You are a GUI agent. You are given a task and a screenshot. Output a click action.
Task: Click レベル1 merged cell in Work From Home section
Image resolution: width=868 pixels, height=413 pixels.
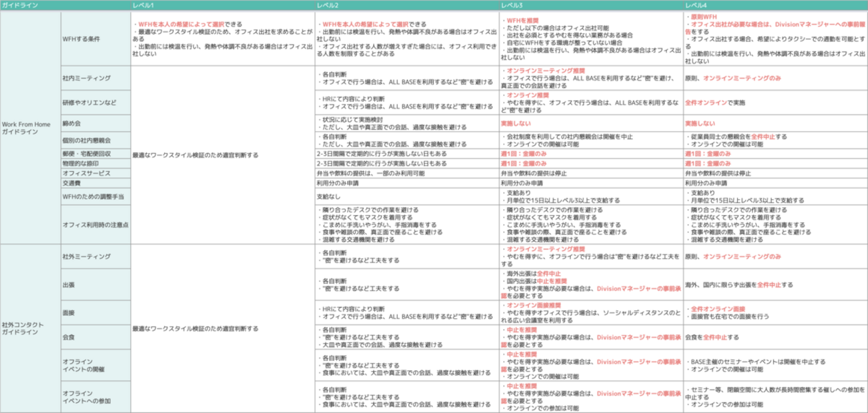click(x=223, y=155)
